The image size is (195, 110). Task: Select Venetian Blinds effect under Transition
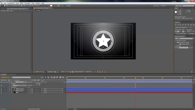(x=183, y=48)
